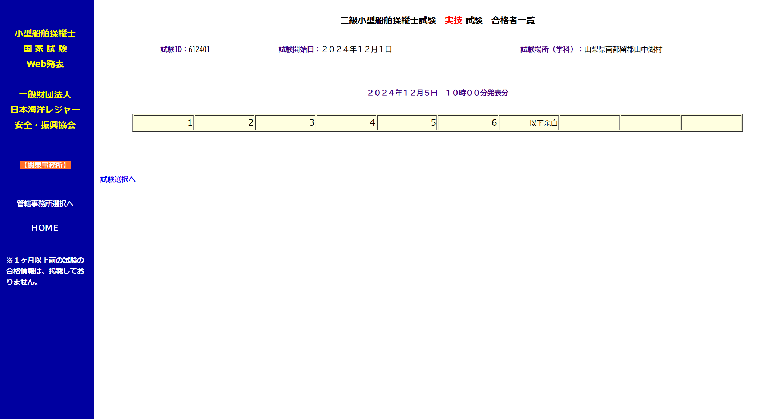Click the 試験場所（学科） location text

coord(591,49)
